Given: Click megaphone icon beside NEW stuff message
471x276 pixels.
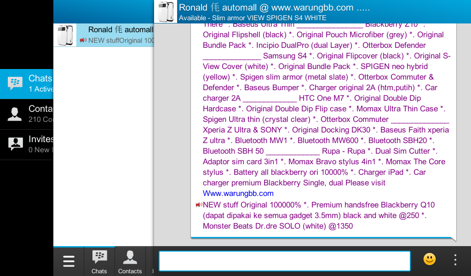Looking at the screenshot, I should click(199, 205).
